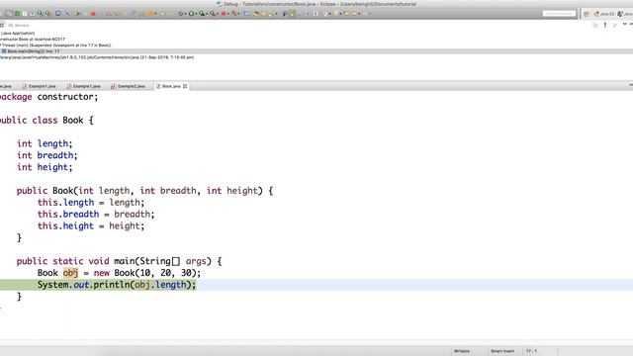Focus the Quick Access search field
This screenshot has height=356, width=633.
(559, 13)
